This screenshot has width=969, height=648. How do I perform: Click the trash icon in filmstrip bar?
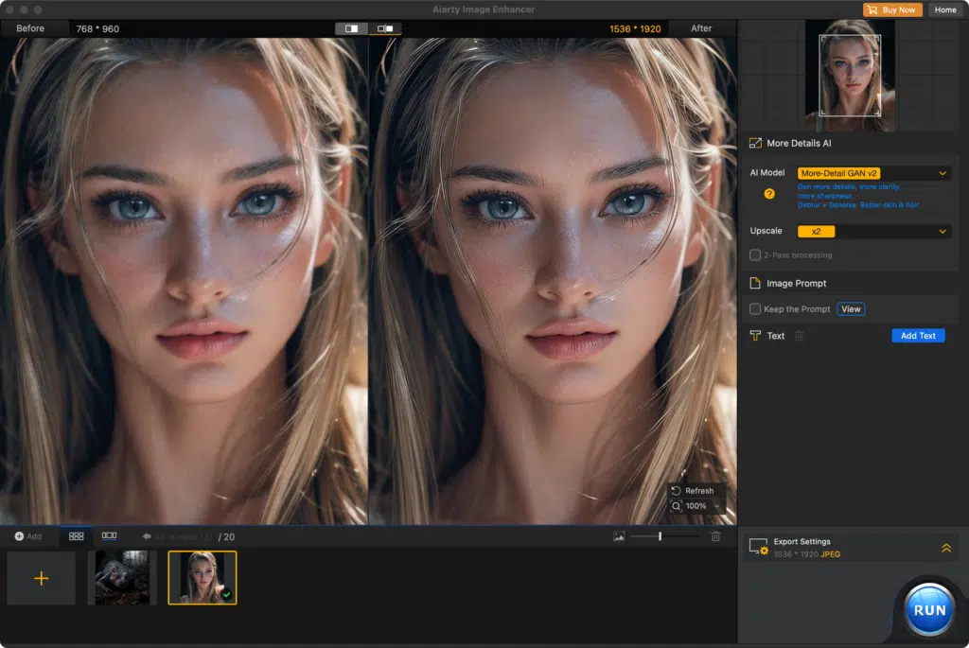point(716,535)
